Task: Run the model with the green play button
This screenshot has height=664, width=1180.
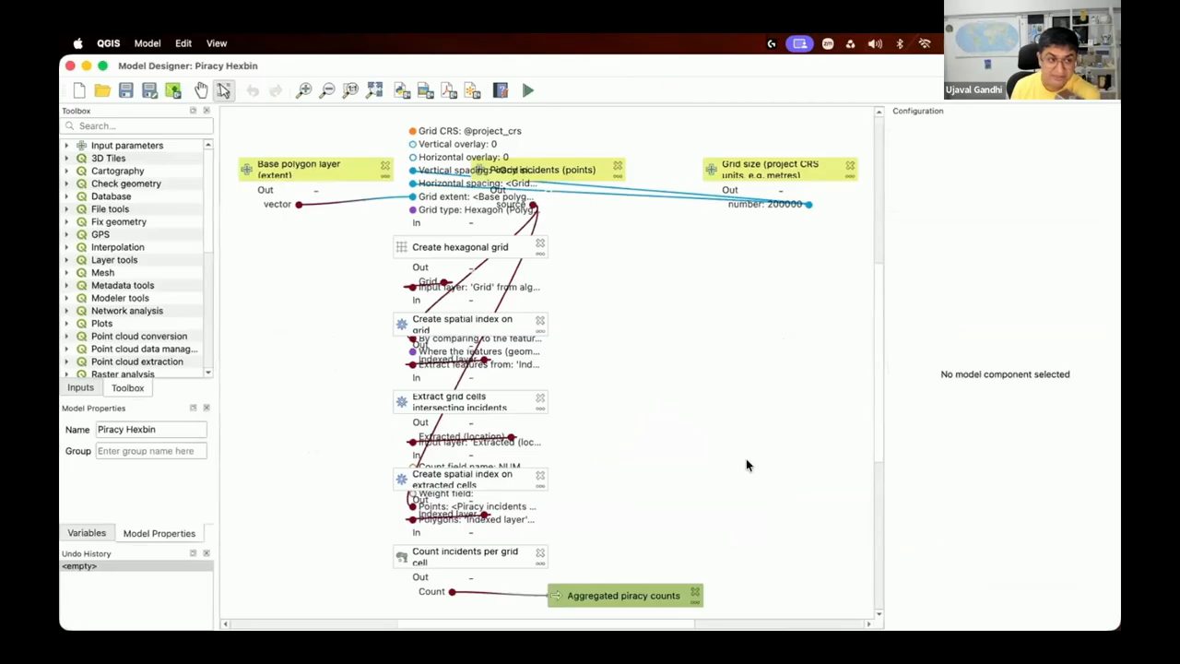Action: point(528,90)
